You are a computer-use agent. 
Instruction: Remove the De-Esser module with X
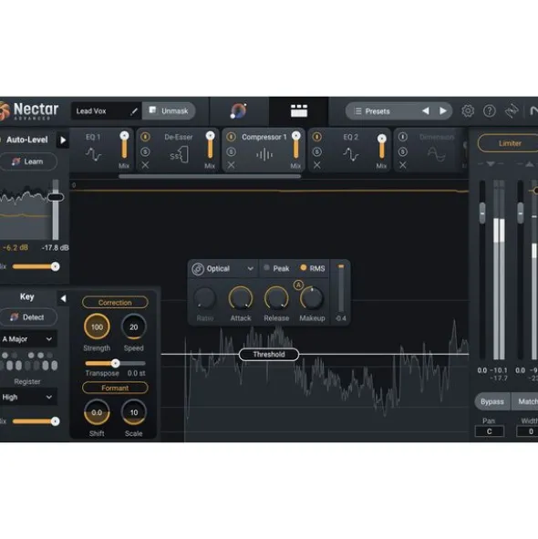pos(145,165)
